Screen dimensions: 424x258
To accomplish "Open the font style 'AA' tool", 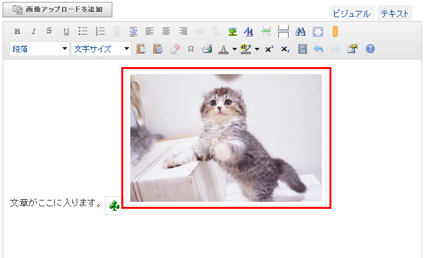I will pyautogui.click(x=248, y=32).
